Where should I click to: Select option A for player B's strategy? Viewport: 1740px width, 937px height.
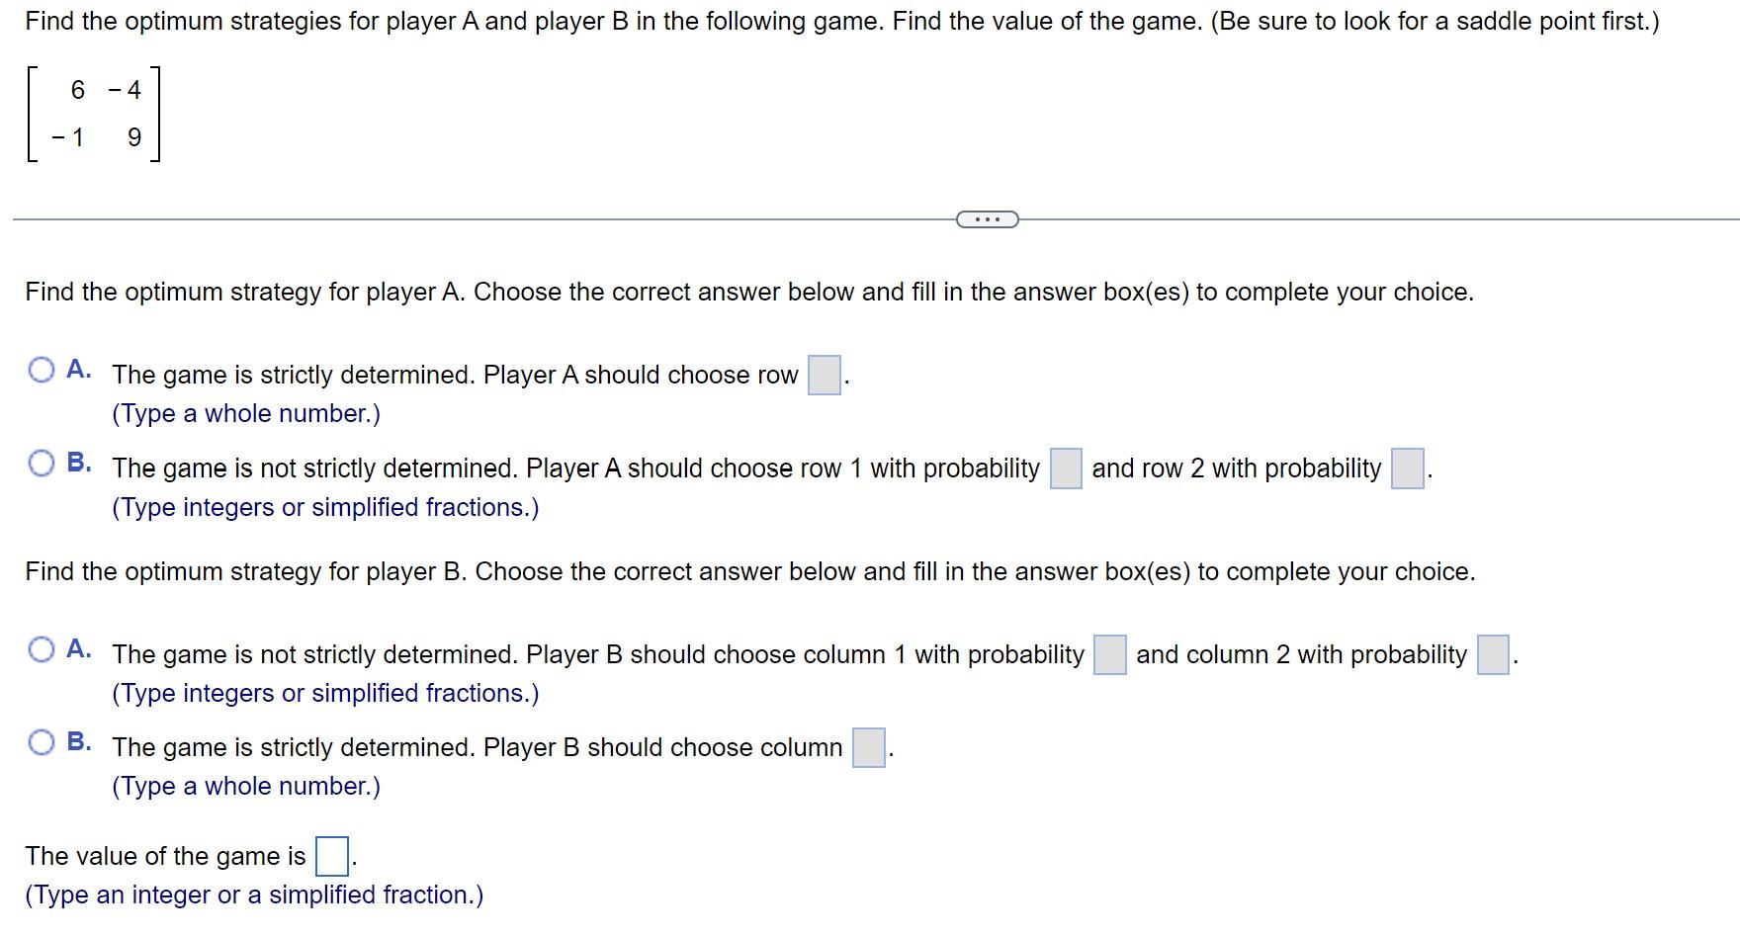(42, 647)
